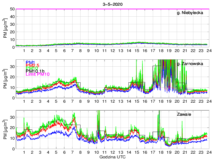Click the bottom chart's PM y-axis label

tap(5, 130)
